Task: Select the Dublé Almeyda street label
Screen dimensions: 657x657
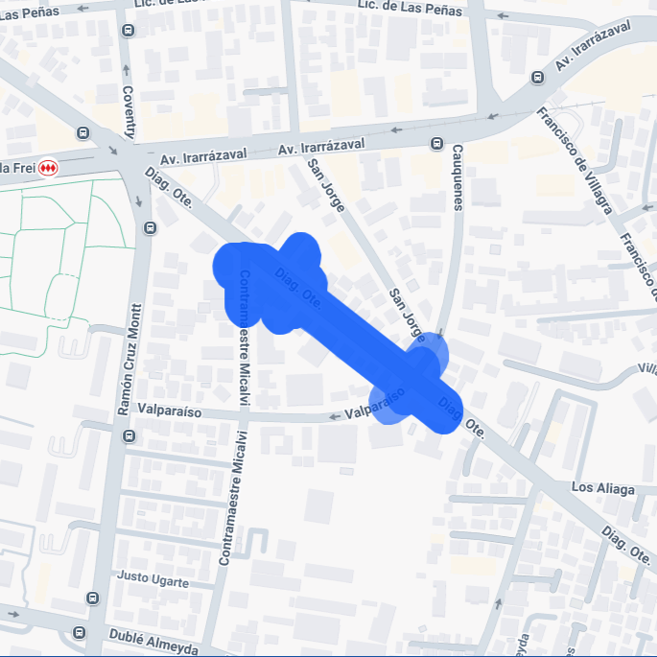Action: click(x=153, y=642)
